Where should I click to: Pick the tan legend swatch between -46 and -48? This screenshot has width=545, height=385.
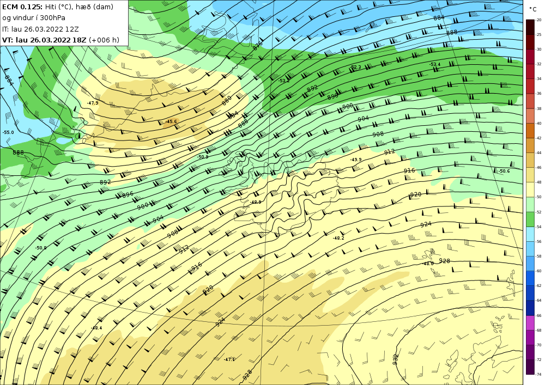tap(530, 175)
